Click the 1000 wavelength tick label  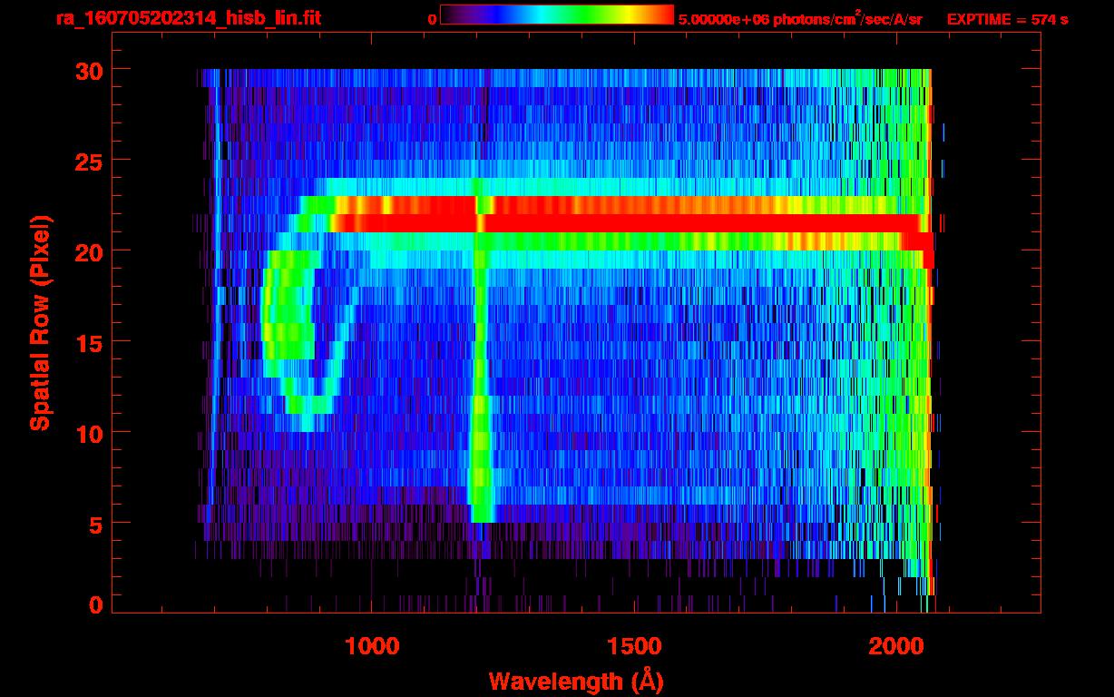372,646
